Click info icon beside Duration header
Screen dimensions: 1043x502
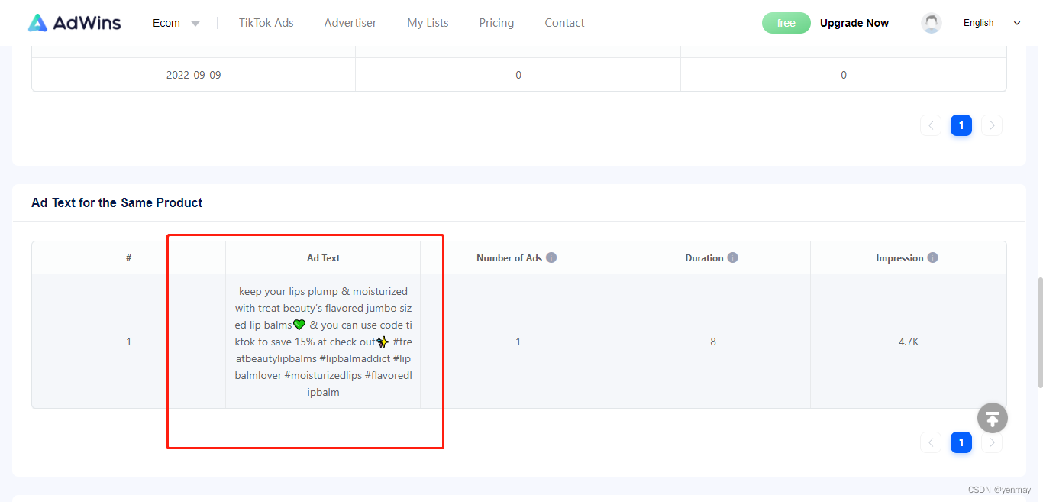click(732, 257)
